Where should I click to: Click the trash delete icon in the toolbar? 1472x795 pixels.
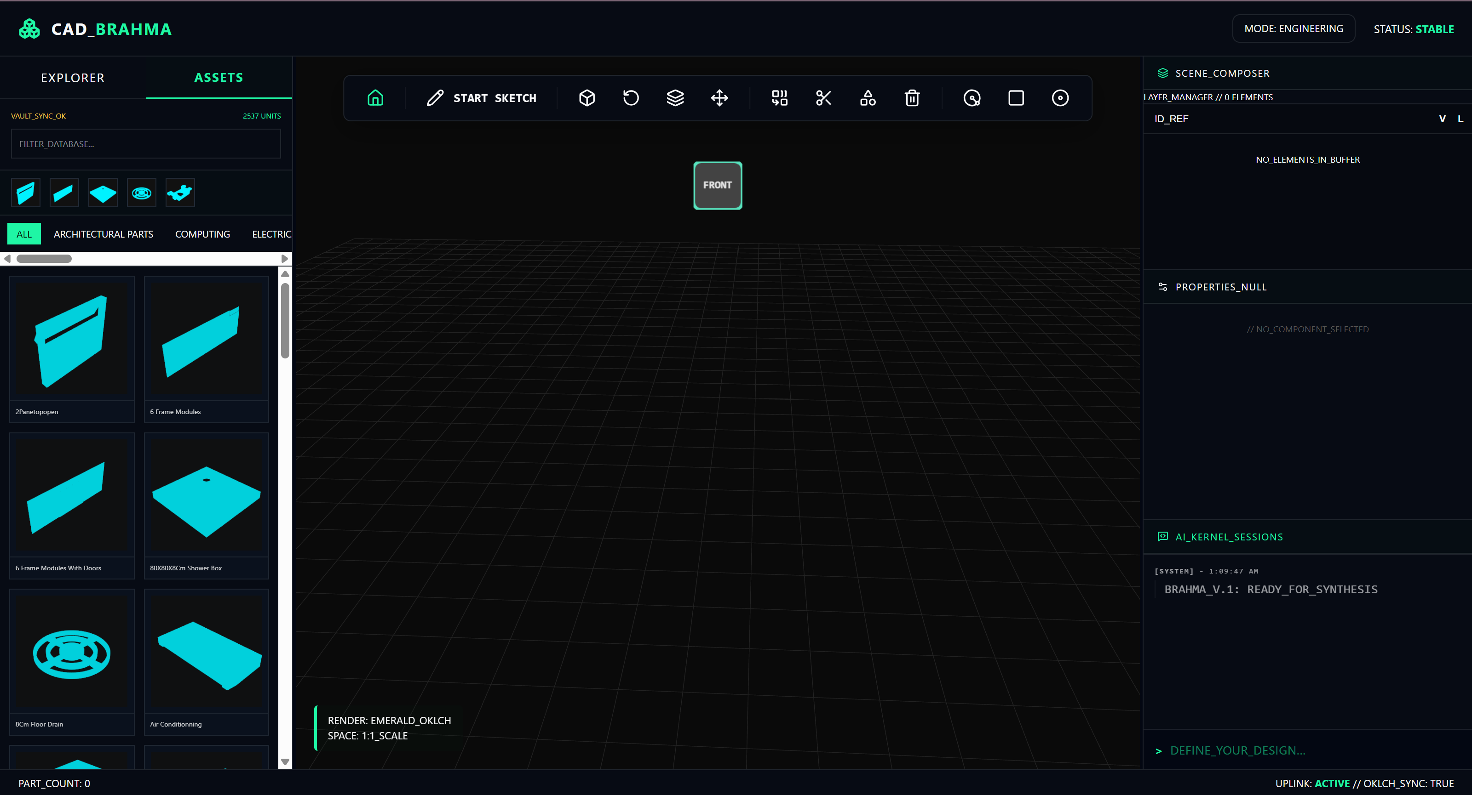point(911,97)
